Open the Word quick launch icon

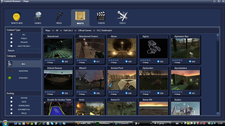click(x=48, y=123)
